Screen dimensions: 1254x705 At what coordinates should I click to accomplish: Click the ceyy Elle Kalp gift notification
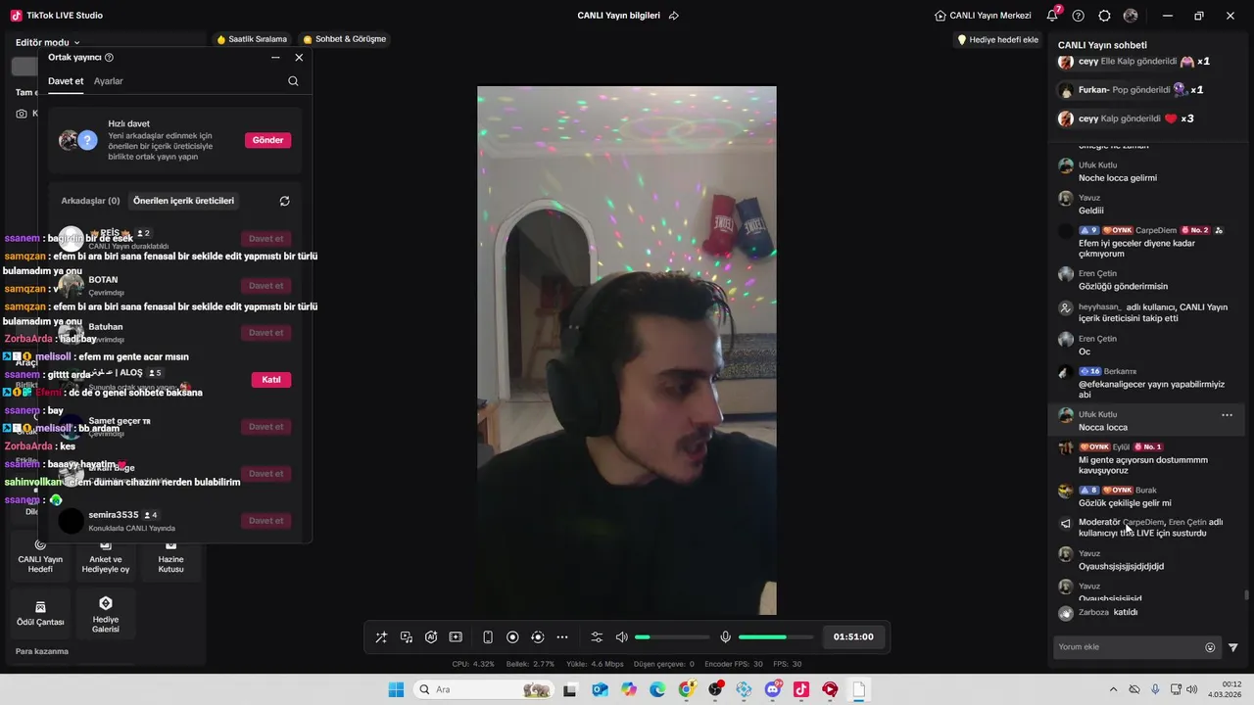(1135, 61)
